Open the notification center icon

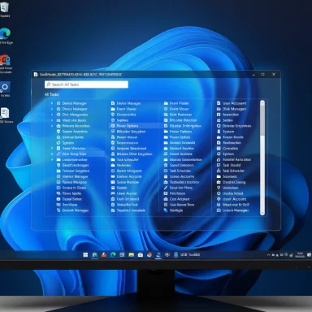point(309,255)
